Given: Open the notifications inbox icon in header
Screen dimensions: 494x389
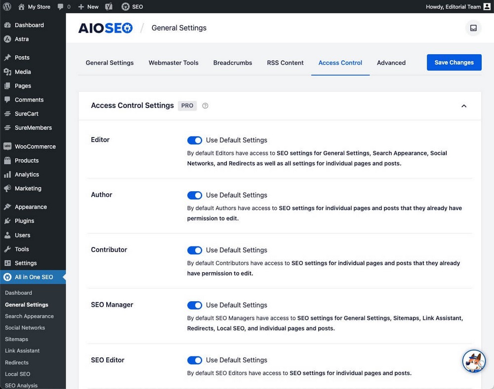Looking at the screenshot, I should coord(473,28).
